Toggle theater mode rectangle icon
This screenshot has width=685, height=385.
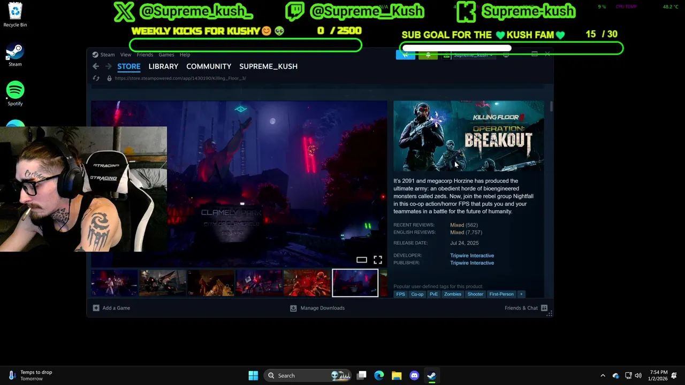[x=362, y=260]
